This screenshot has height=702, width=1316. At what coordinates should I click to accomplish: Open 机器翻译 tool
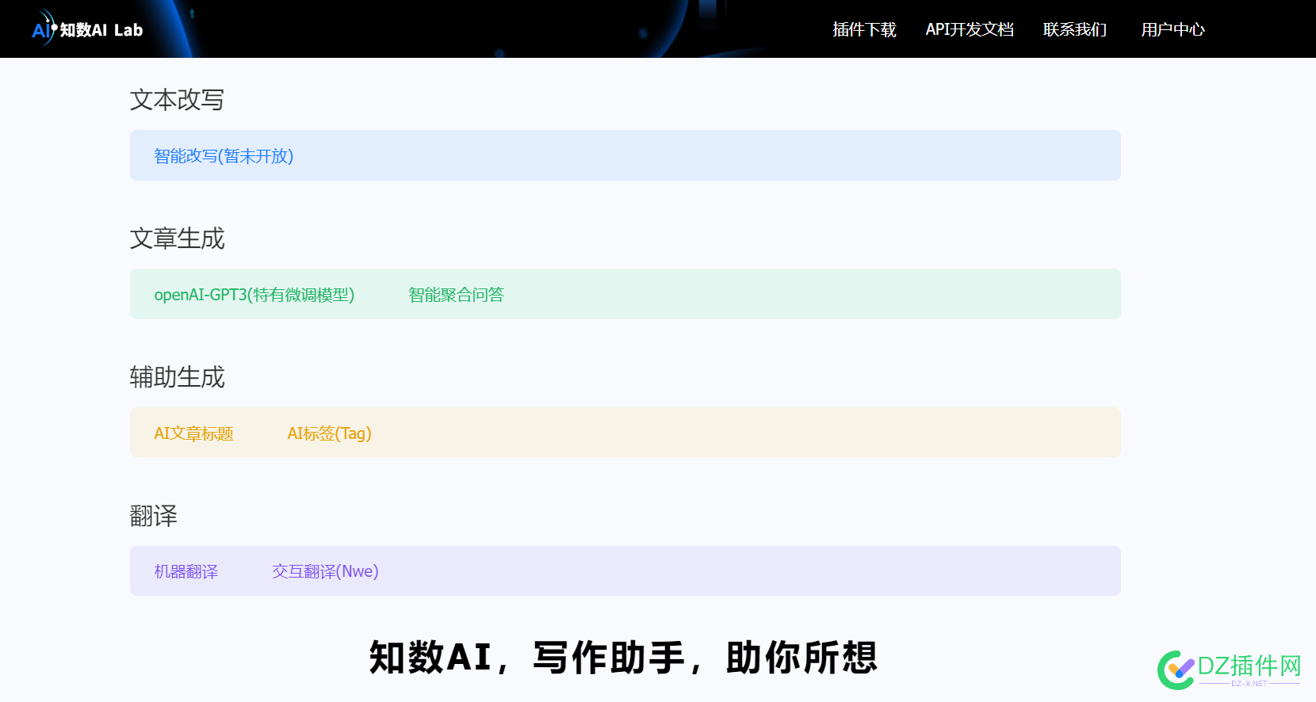(x=186, y=571)
